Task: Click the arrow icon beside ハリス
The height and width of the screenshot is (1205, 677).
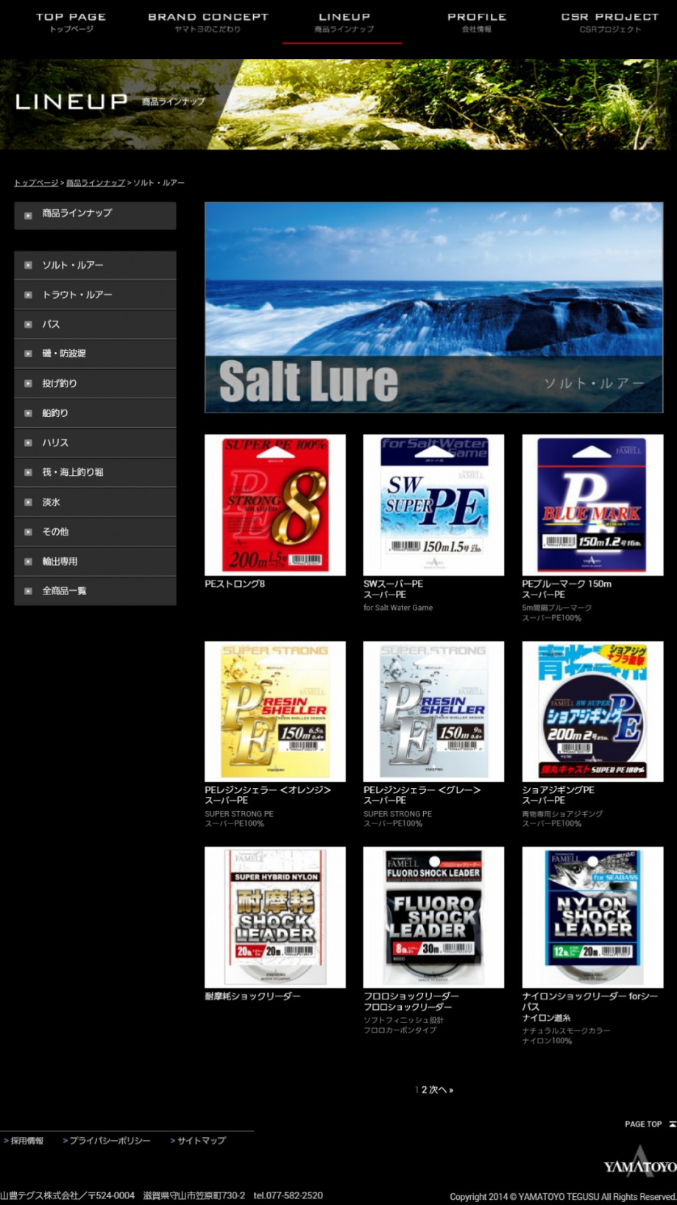Action: point(28,443)
